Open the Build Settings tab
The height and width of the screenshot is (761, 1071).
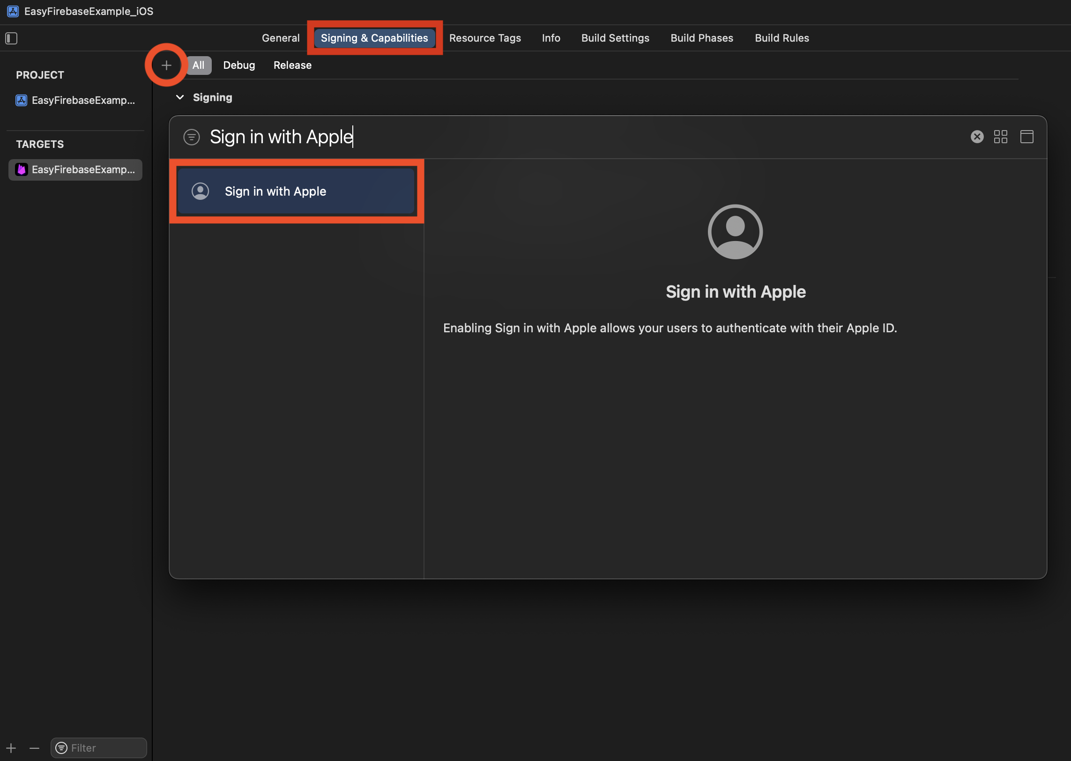click(615, 38)
